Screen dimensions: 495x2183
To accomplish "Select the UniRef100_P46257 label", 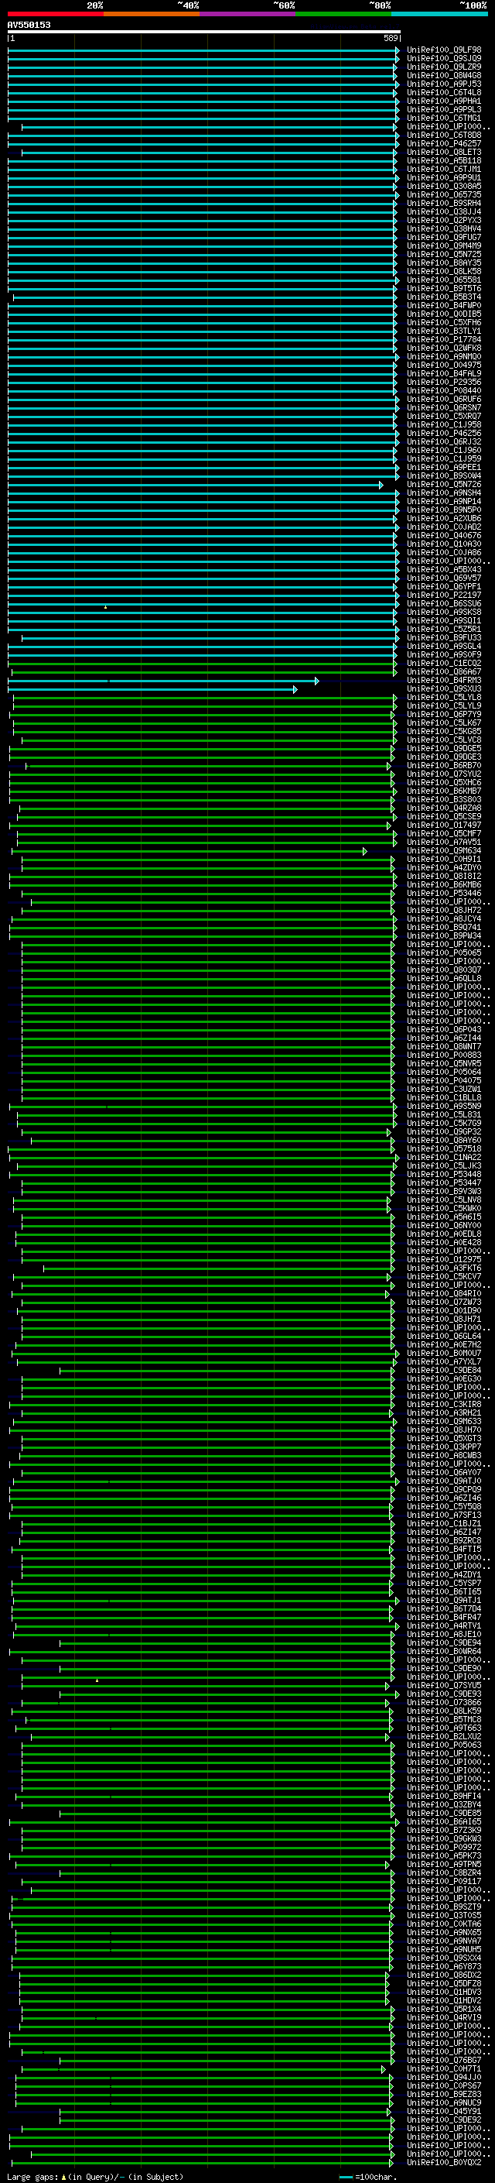I will pos(443,144).
